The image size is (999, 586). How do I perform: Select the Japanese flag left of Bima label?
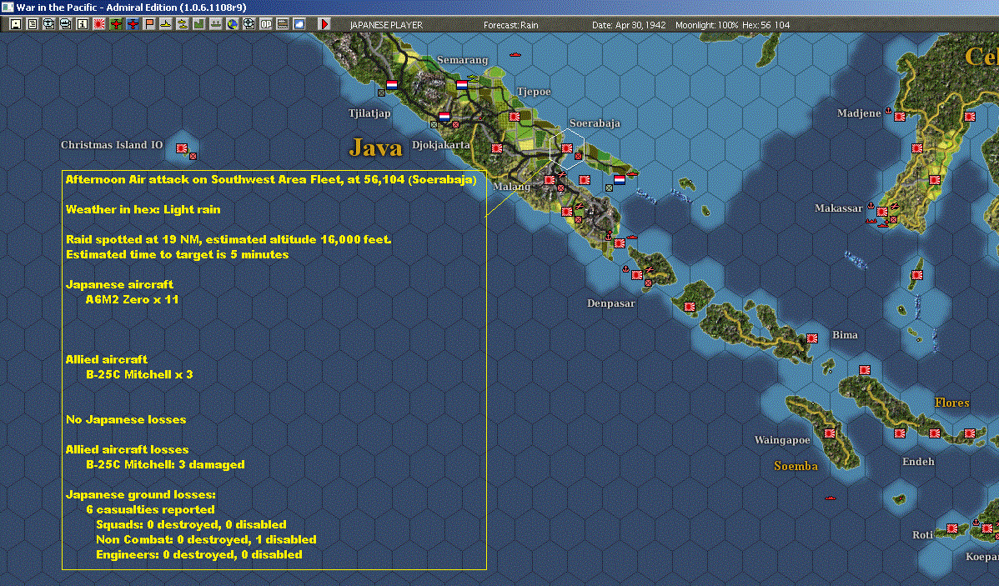[812, 338]
